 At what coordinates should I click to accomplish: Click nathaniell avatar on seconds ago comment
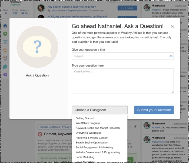[147, 7]
